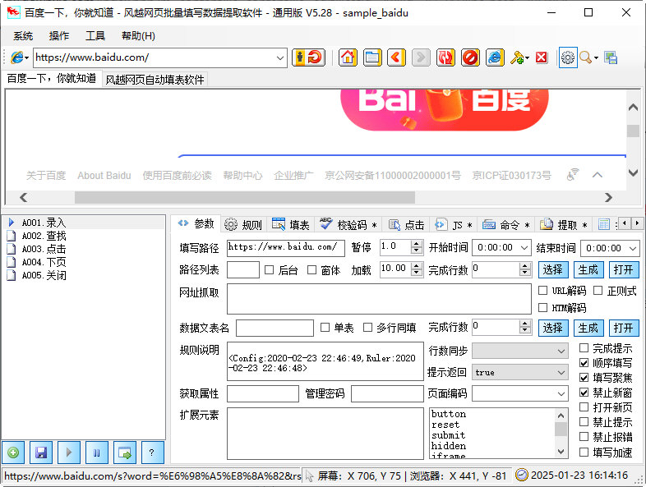Image resolution: width=646 pixels, height=487 pixels.
Task: Stop loading with the red stop icon
Action: coord(470,57)
